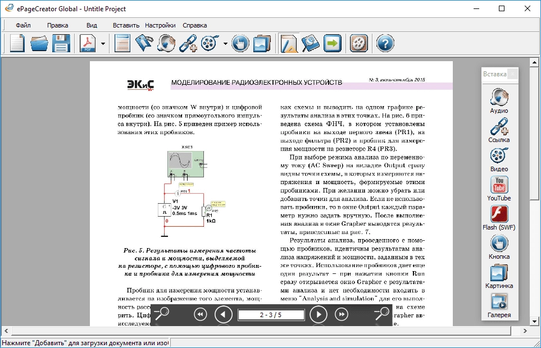The image size is (541, 348).
Task: Open the Правка menu
Action: pos(58,25)
